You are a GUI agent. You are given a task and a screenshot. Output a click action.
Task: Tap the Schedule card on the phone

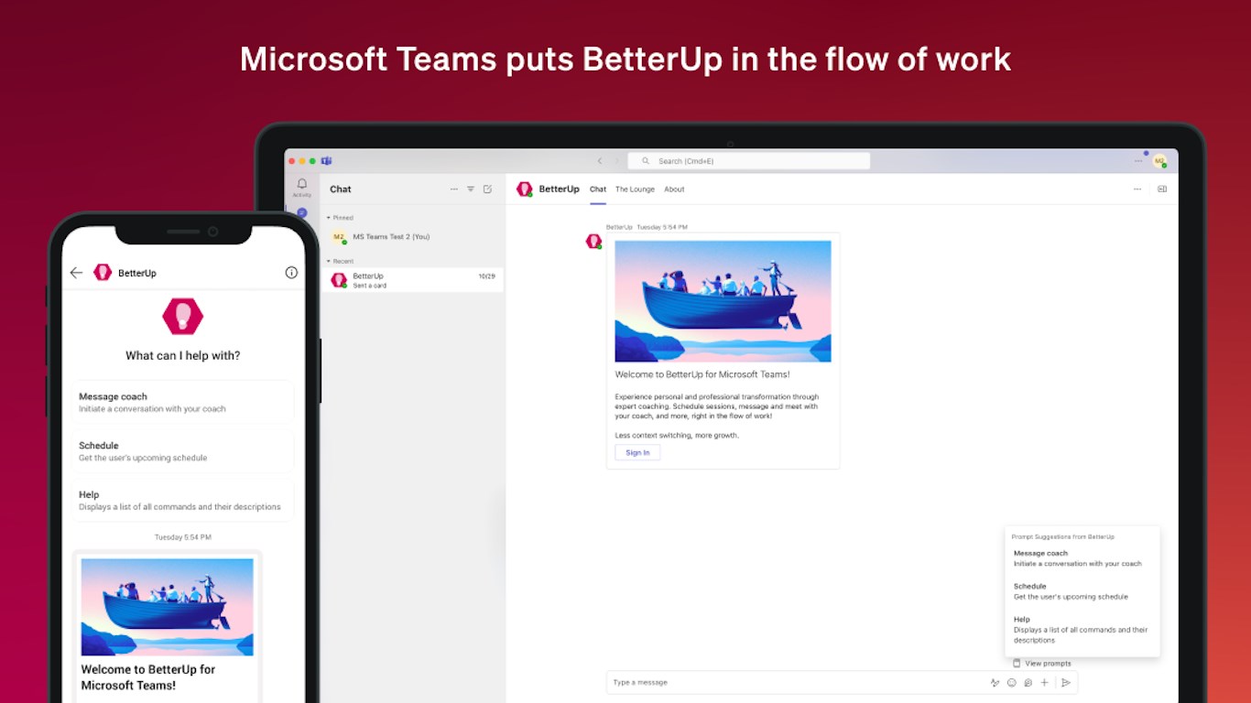tap(183, 451)
